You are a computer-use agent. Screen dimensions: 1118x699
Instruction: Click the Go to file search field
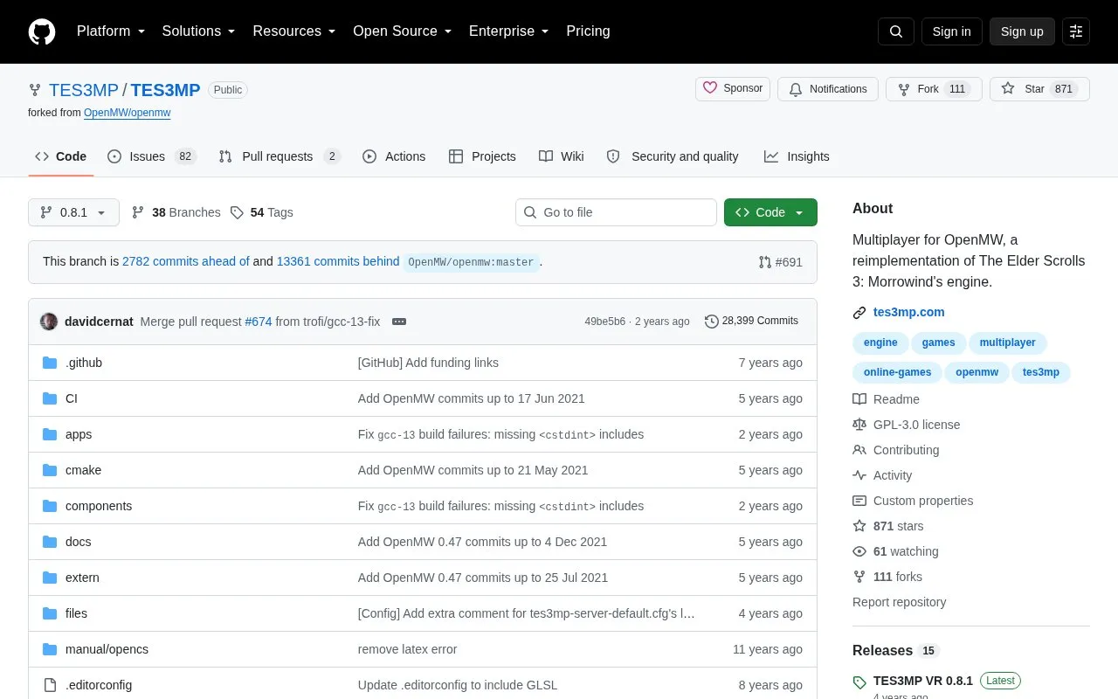616,212
